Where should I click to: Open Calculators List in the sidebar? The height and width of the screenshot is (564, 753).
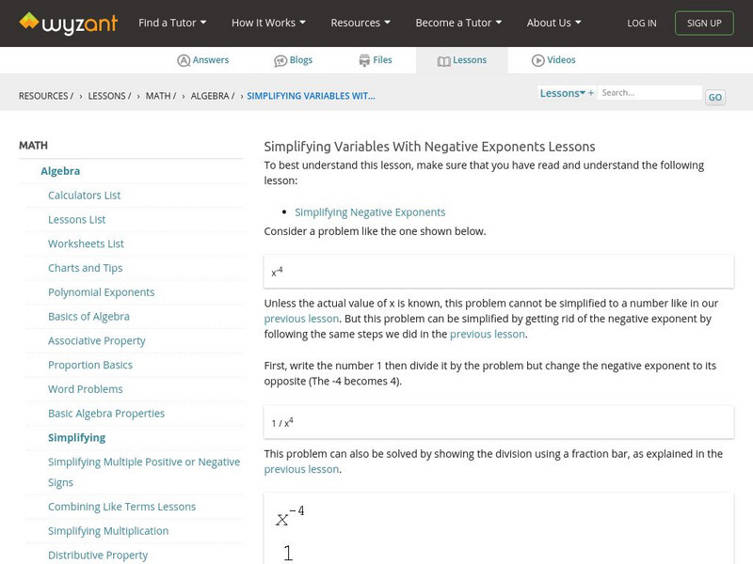point(85,196)
